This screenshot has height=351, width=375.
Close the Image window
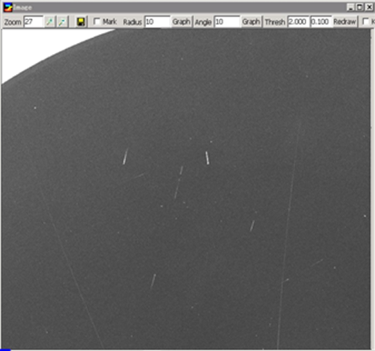[x=369, y=8]
